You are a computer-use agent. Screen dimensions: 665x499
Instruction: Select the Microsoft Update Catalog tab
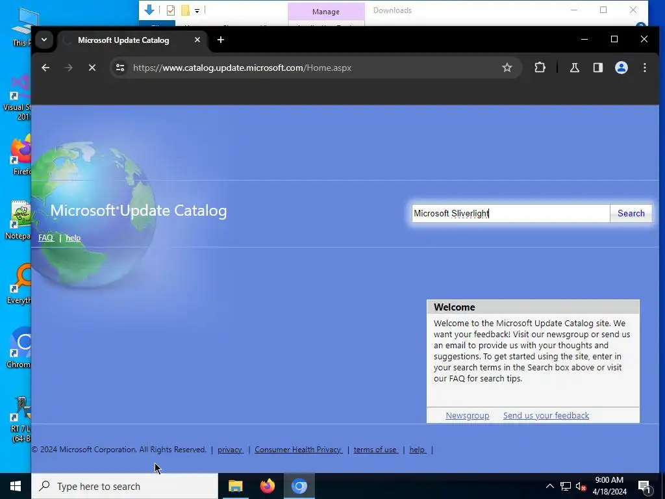click(x=132, y=40)
